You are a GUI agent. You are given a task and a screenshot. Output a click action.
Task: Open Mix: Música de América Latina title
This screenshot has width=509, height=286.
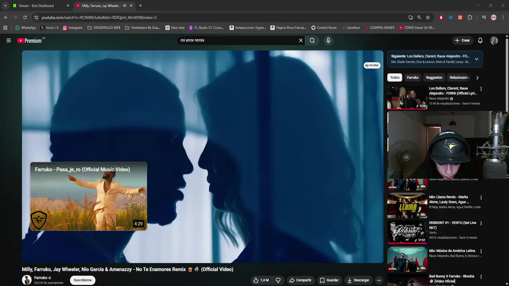(x=452, y=251)
